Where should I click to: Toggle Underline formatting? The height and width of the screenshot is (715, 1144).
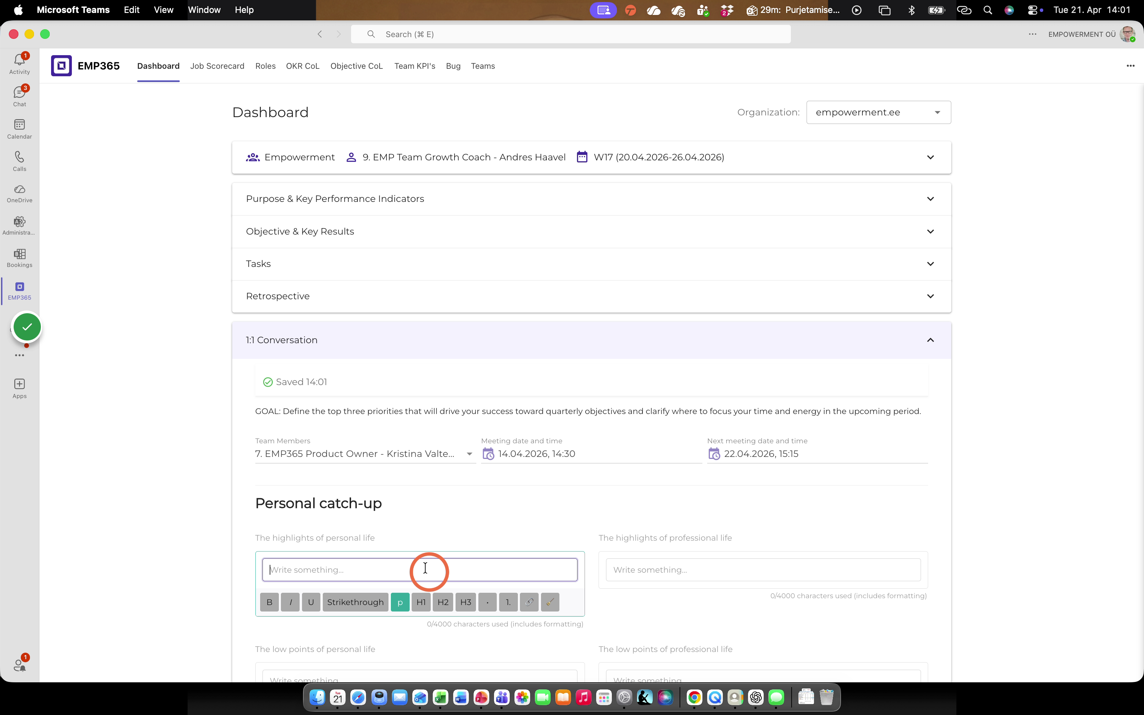[311, 602]
